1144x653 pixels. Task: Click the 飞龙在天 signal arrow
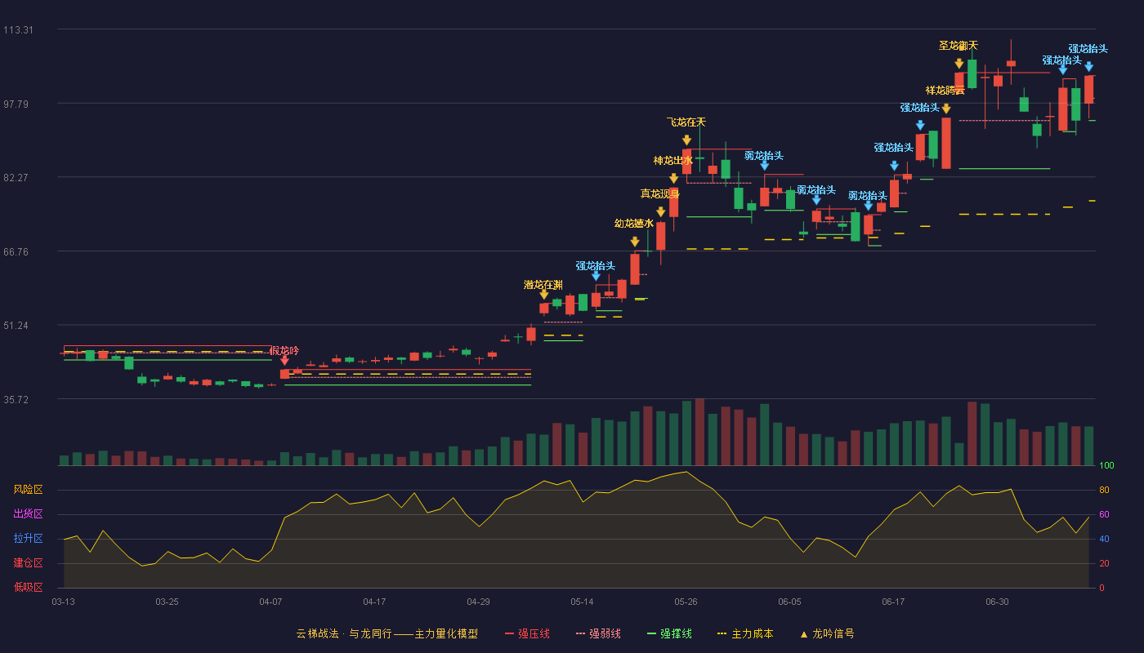click(x=687, y=140)
